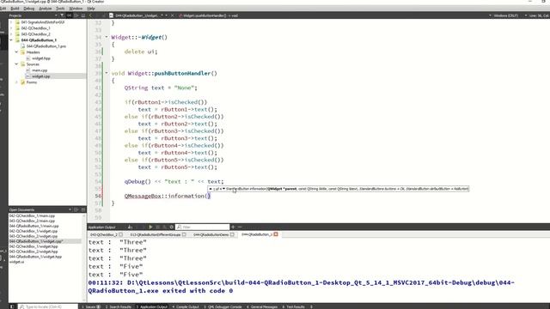Expand the 041-SignalsAndSlotsForGUI project

pos(11,22)
